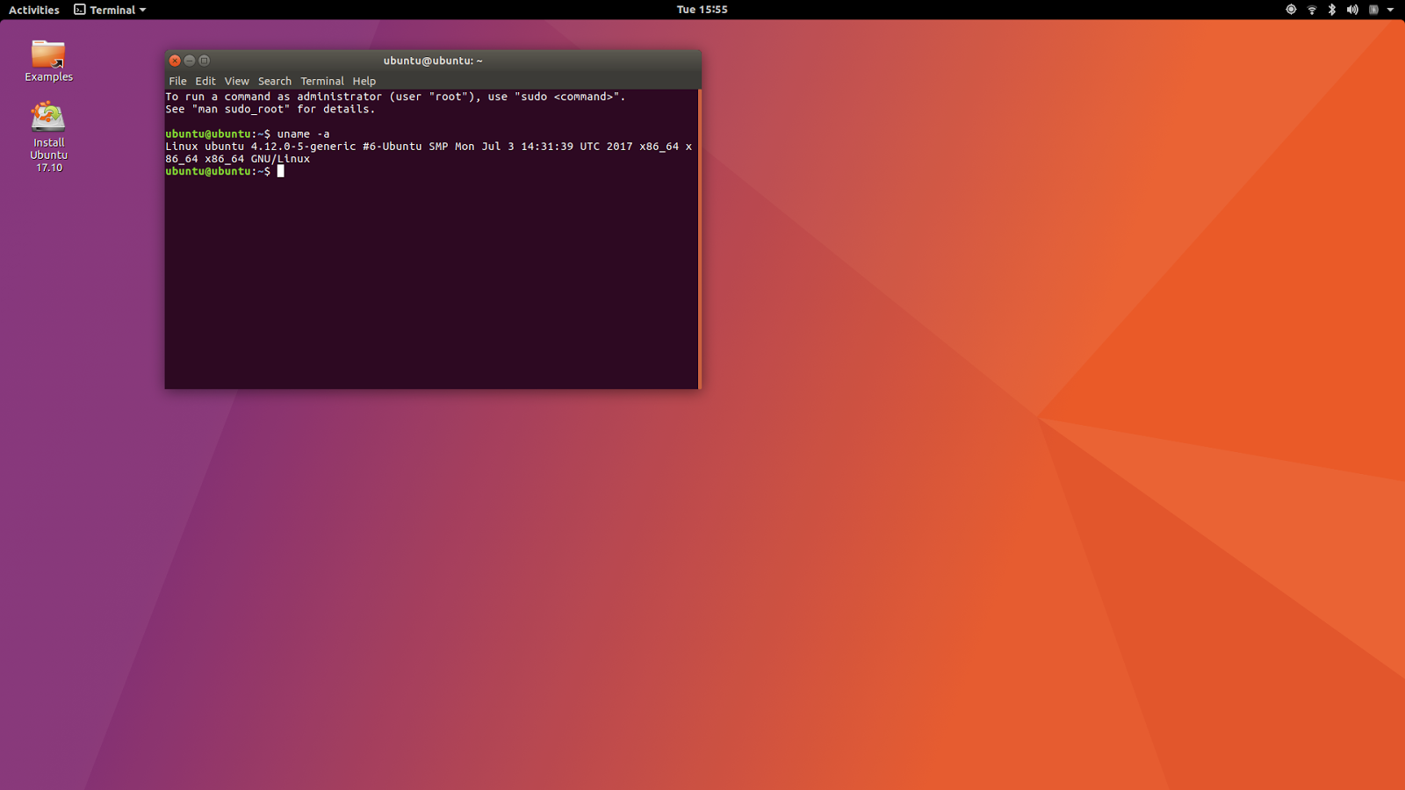
Task: Open the Wi-Fi network indicator in the top bar
Action: (x=1312, y=10)
